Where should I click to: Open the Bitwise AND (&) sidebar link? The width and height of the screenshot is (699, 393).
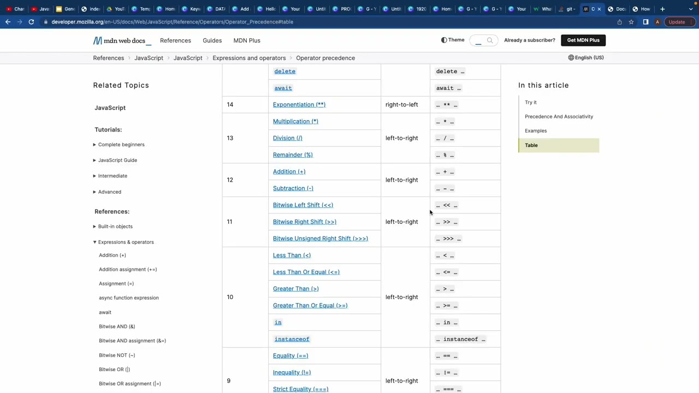(x=117, y=326)
